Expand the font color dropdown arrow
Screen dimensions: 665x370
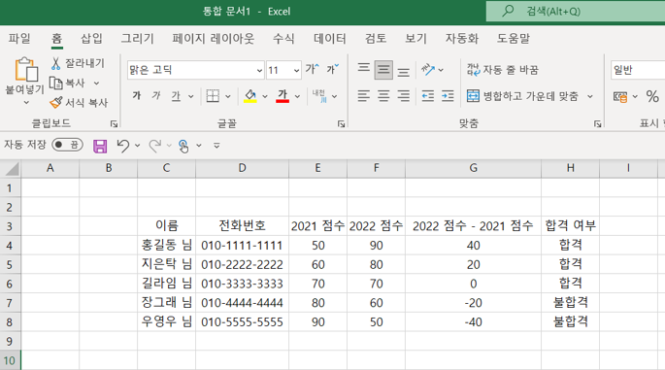(297, 97)
